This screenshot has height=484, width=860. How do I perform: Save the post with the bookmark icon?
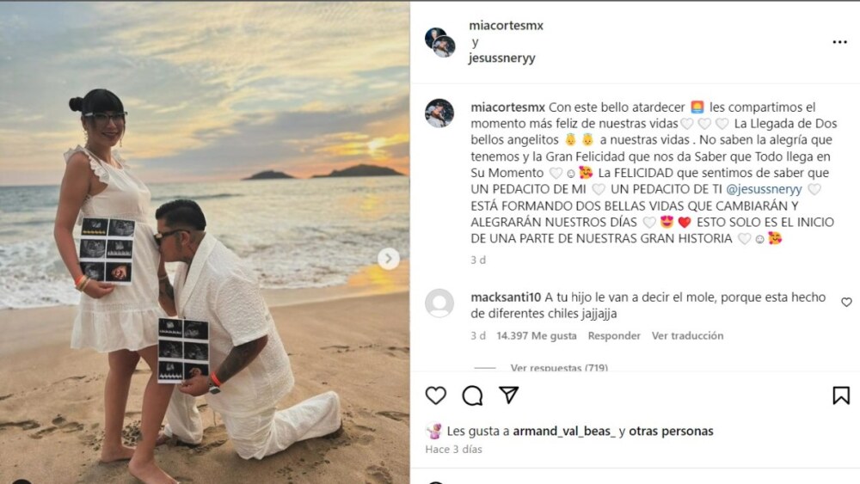click(841, 395)
